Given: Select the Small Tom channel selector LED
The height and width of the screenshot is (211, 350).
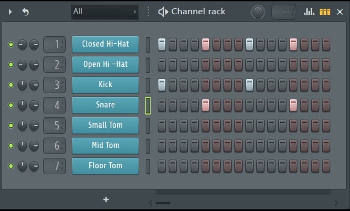Looking at the screenshot, I should click(x=148, y=126).
